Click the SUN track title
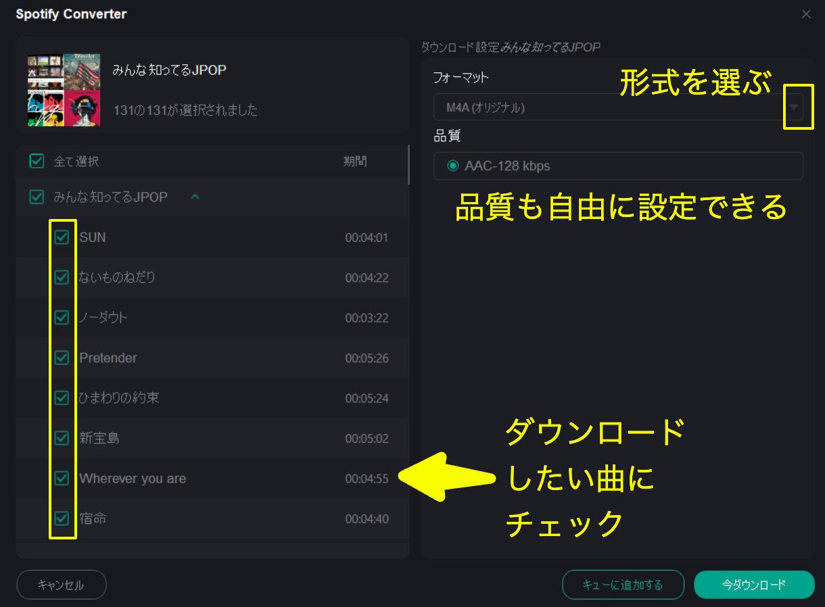The height and width of the screenshot is (607, 825). coord(93,237)
